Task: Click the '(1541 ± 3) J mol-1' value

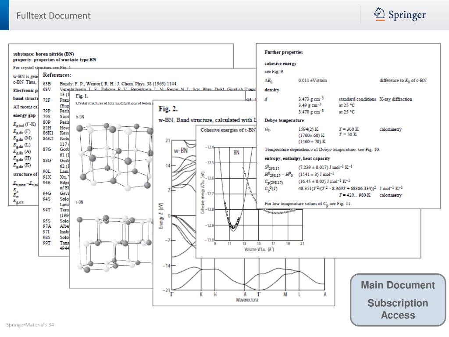Action: 316,174
